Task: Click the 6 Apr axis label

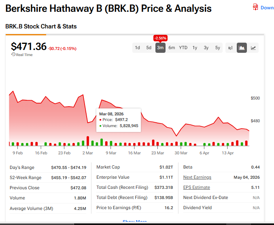Action: 204,153
